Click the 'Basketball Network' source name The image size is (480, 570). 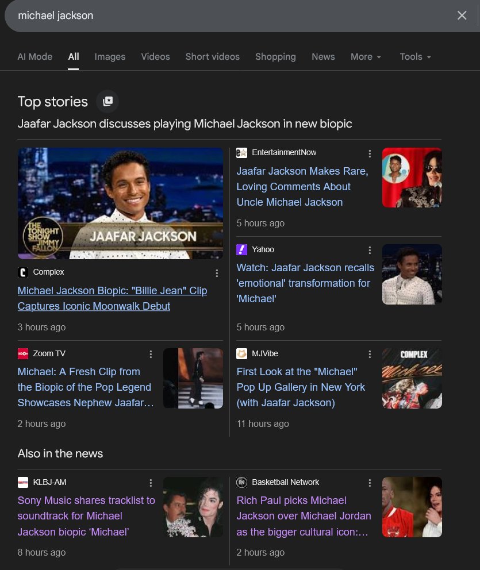pyautogui.click(x=286, y=482)
